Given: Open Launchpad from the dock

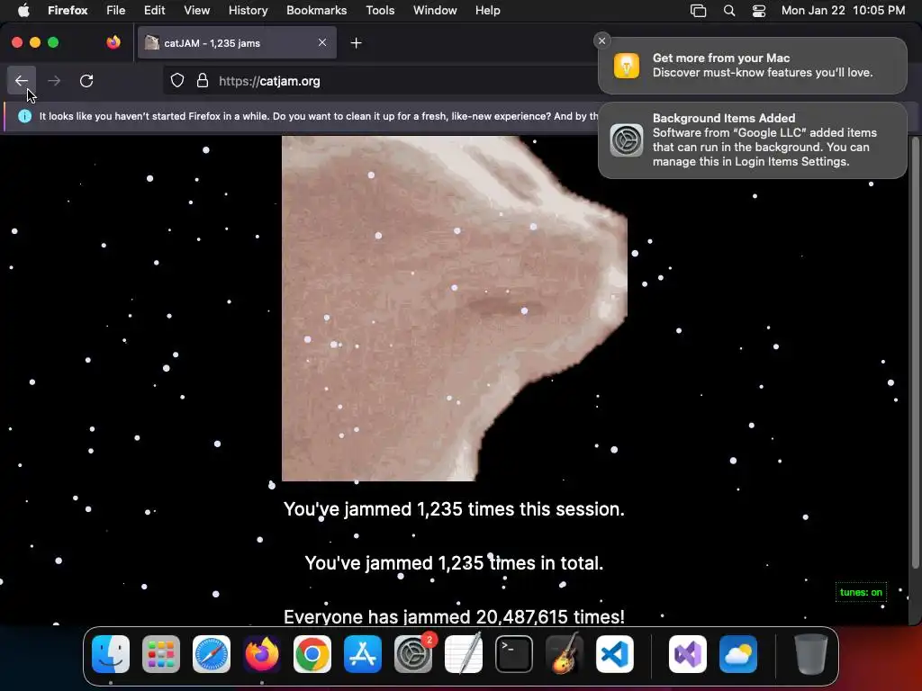Looking at the screenshot, I should (x=161, y=654).
